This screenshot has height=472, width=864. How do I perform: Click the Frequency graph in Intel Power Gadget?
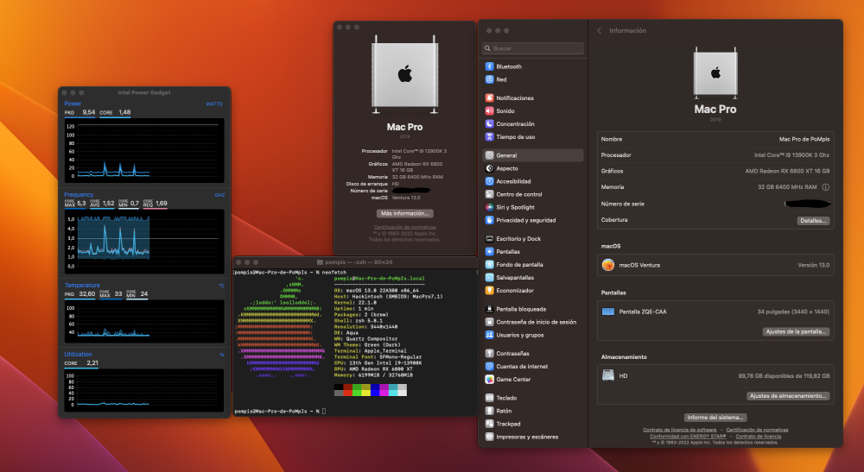click(x=143, y=241)
